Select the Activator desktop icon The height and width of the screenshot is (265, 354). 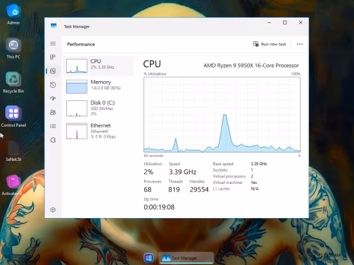pyautogui.click(x=13, y=185)
